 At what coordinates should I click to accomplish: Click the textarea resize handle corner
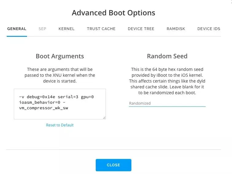tap(104, 118)
